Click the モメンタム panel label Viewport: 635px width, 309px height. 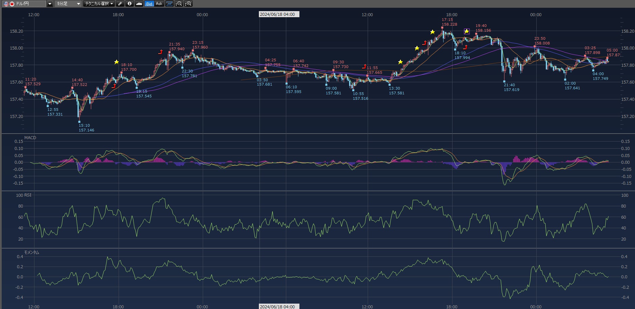(x=31, y=252)
